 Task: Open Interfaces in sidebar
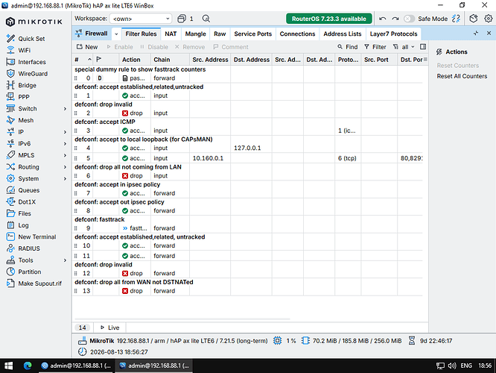tap(31, 62)
